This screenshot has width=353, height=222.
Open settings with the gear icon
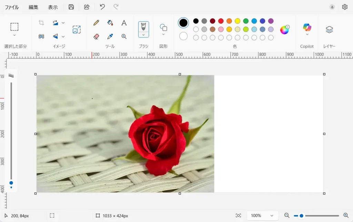tap(345, 7)
